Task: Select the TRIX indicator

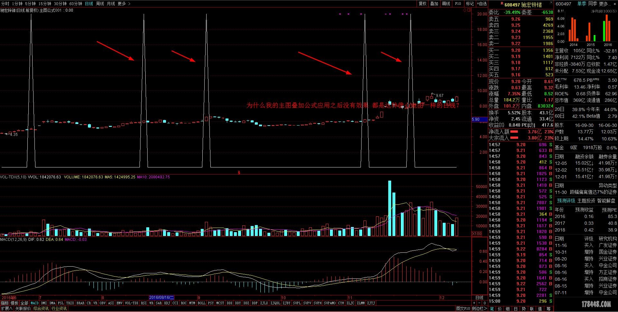Action: coord(70,303)
